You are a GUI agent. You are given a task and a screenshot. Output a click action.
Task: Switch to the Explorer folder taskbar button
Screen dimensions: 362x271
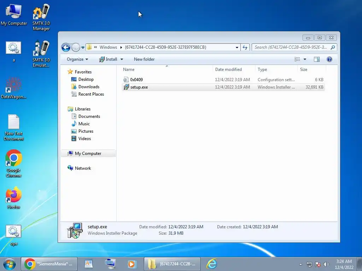pyautogui.click(x=172, y=264)
